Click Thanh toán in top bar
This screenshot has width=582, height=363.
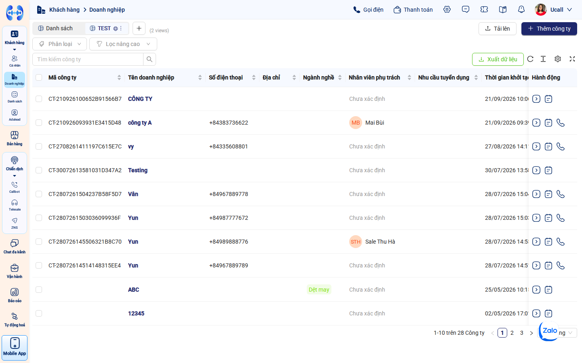click(413, 10)
